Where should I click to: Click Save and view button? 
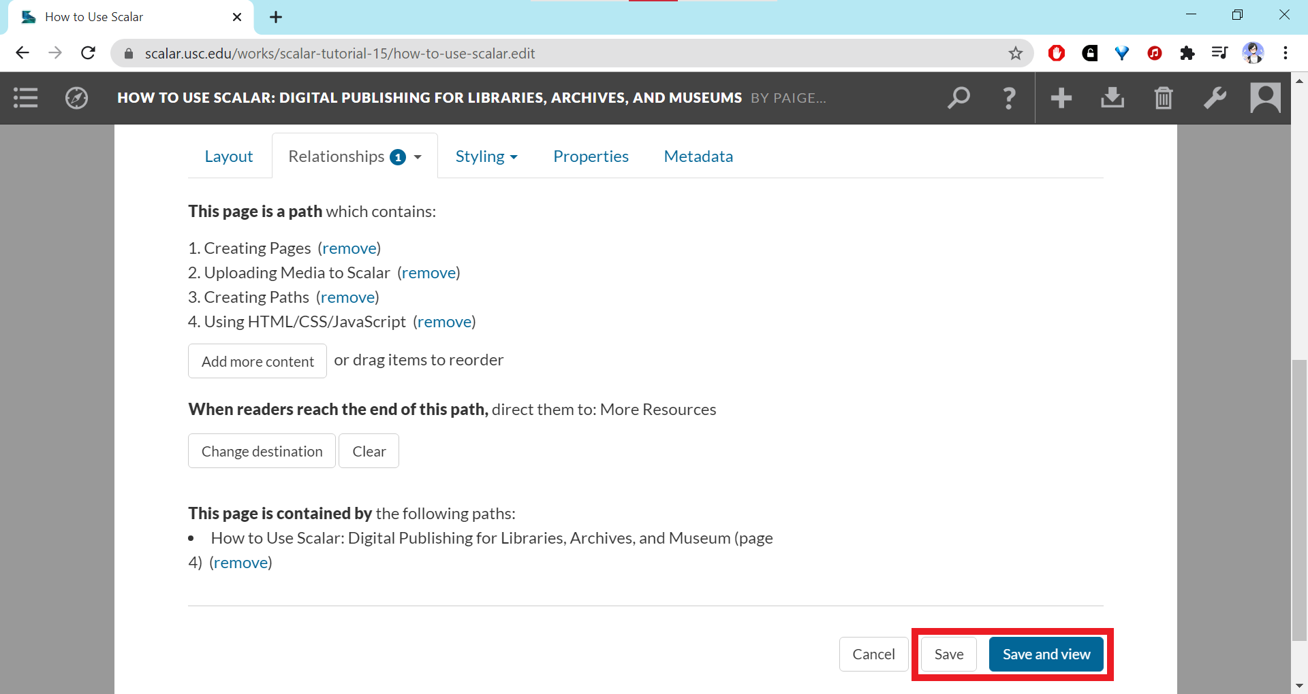click(1046, 654)
